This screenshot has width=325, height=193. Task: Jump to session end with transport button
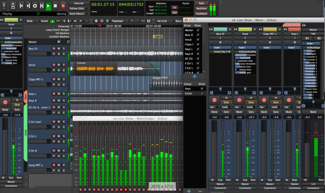[28, 6]
